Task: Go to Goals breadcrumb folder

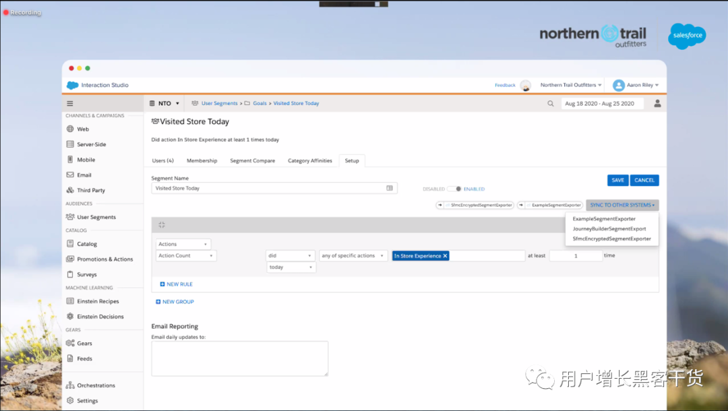Action: (260, 104)
